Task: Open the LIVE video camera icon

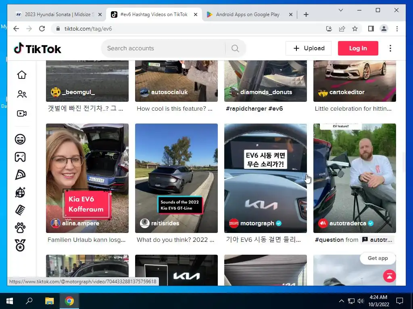Action: point(22,113)
